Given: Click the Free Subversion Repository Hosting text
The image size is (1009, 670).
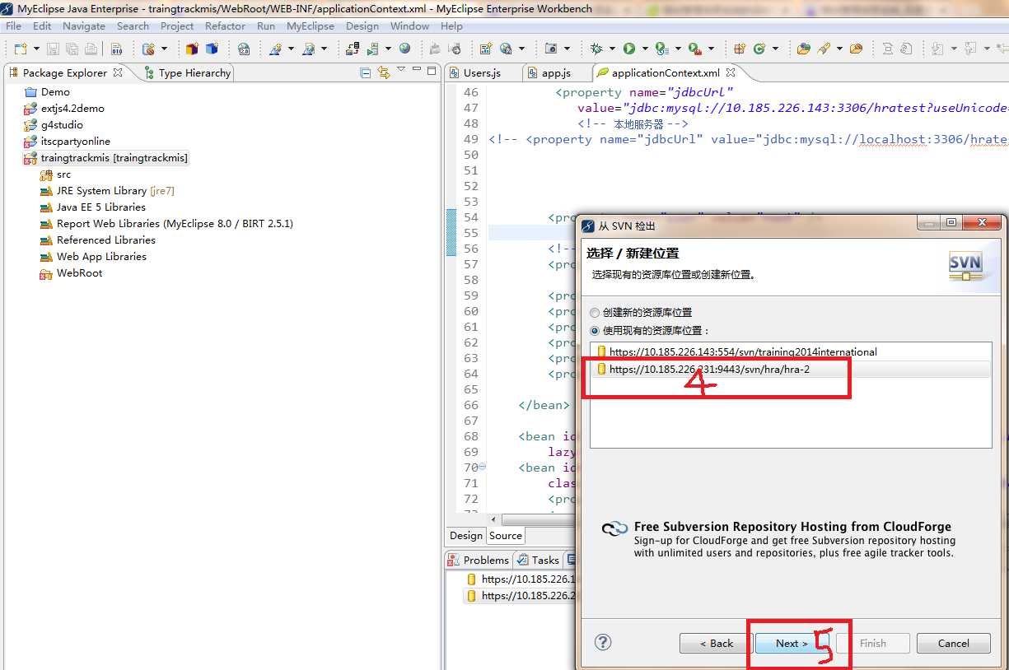Looking at the screenshot, I should pyautogui.click(x=792, y=527).
